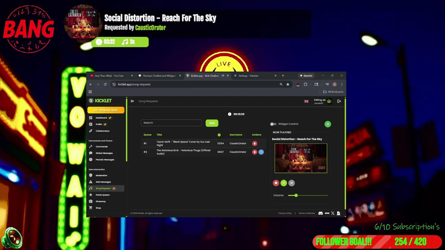Reload the page in Chrome

(105, 84)
